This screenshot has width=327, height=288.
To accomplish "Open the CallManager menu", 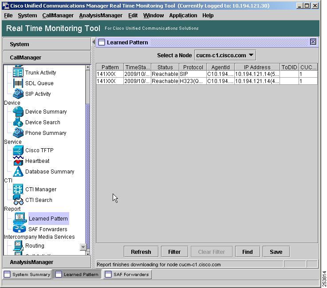I will (58, 16).
